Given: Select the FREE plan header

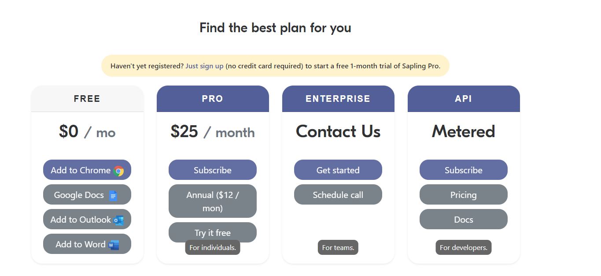Looking at the screenshot, I should [x=87, y=98].
